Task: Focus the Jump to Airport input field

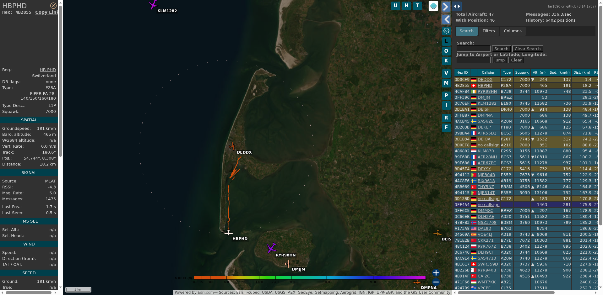Action: click(473, 60)
